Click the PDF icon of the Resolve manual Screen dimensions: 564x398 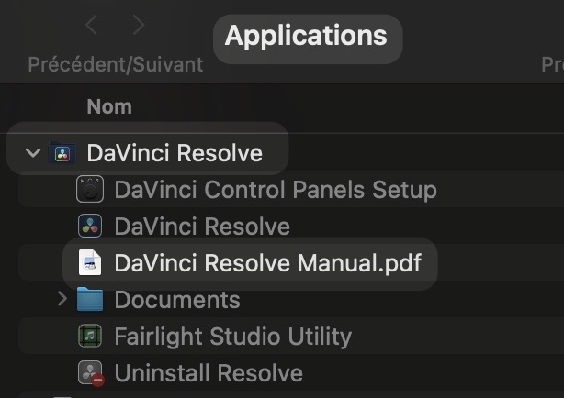tap(90, 263)
